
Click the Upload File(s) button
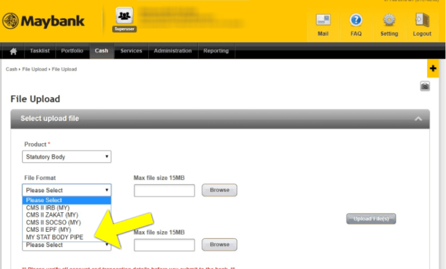click(371, 219)
